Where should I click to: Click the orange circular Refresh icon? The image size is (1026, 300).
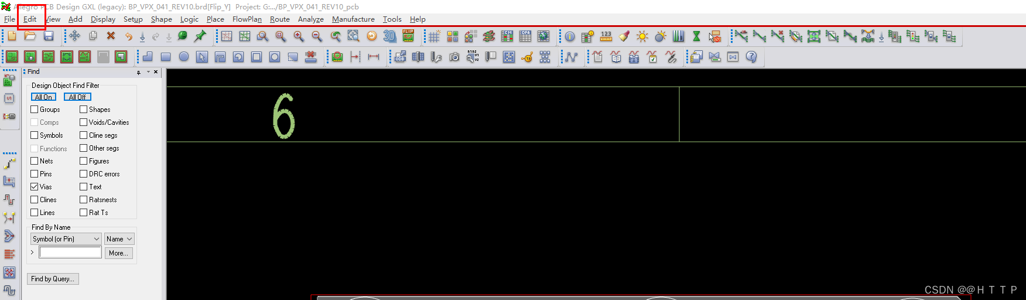point(371,36)
